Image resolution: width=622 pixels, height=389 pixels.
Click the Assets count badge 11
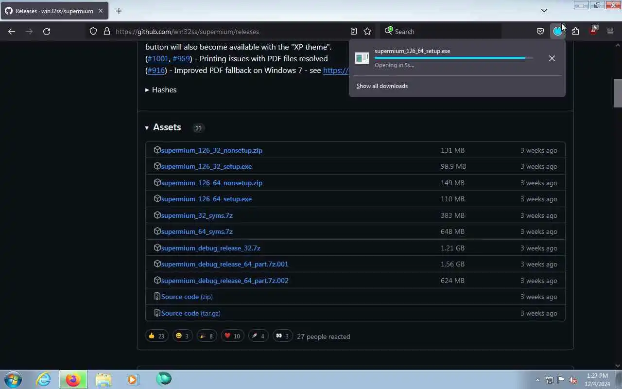click(x=198, y=128)
